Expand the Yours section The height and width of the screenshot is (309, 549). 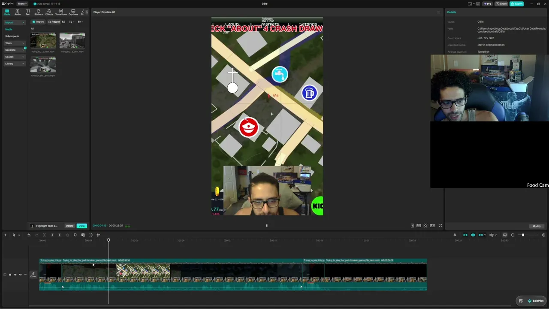point(14,43)
